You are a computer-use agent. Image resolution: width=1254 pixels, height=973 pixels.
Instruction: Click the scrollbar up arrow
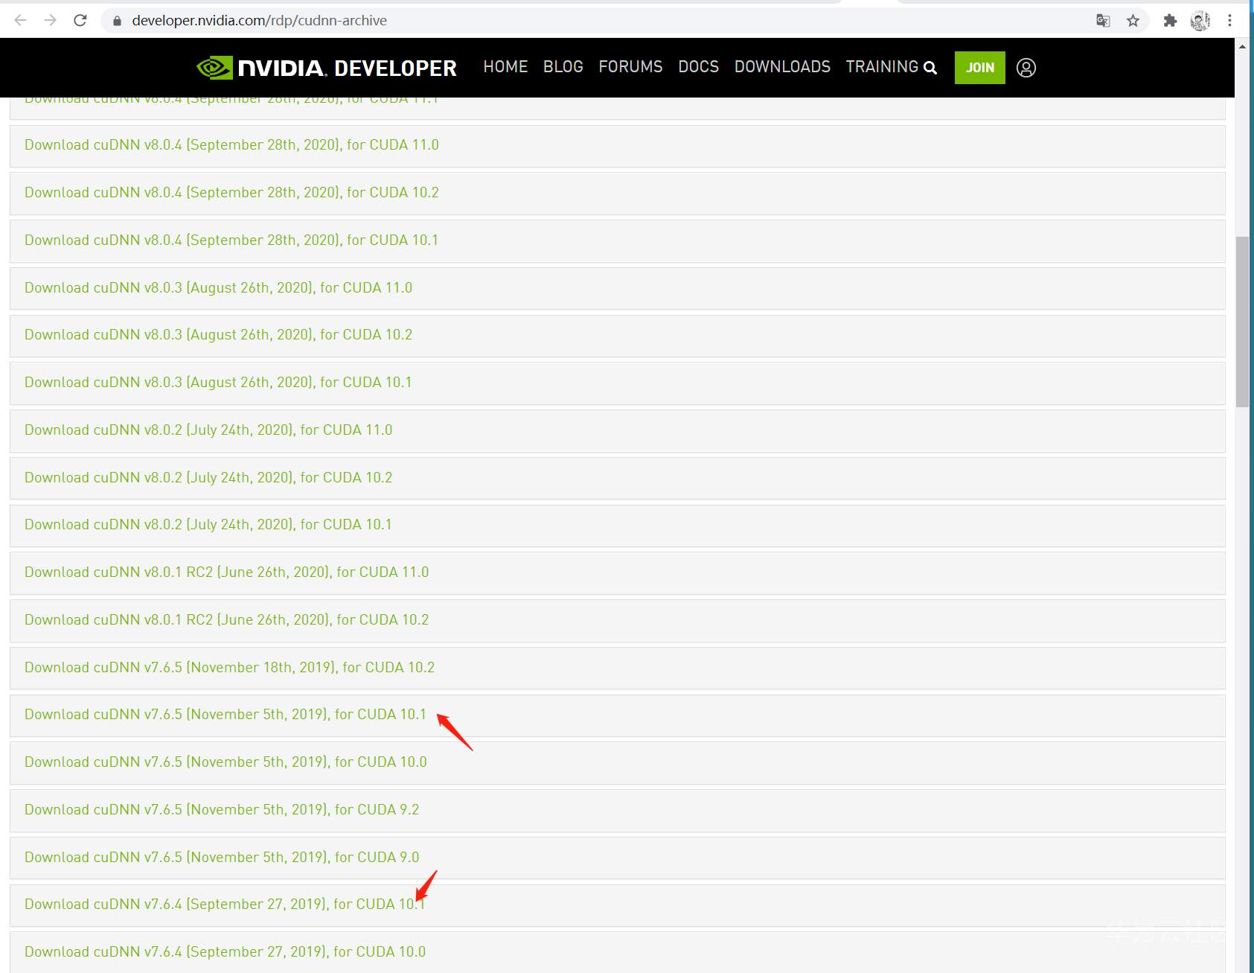[1242, 46]
